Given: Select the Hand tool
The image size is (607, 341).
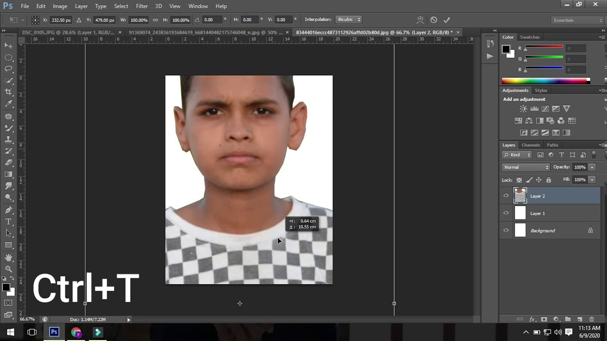Looking at the screenshot, I should pos(9,257).
